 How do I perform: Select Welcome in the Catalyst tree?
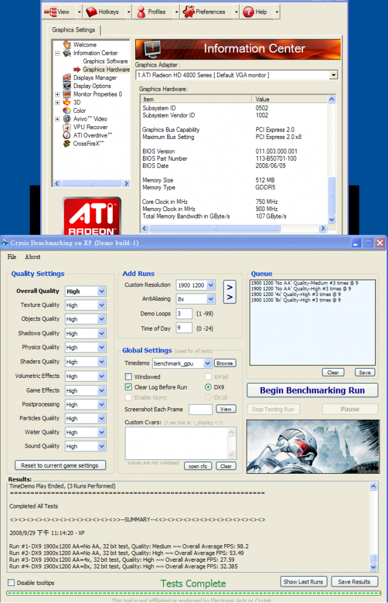[84, 45]
